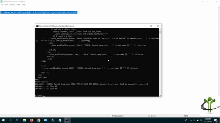Switch to Command Prompt taskbar icon
The height and width of the screenshot is (123, 220).
(67, 120)
